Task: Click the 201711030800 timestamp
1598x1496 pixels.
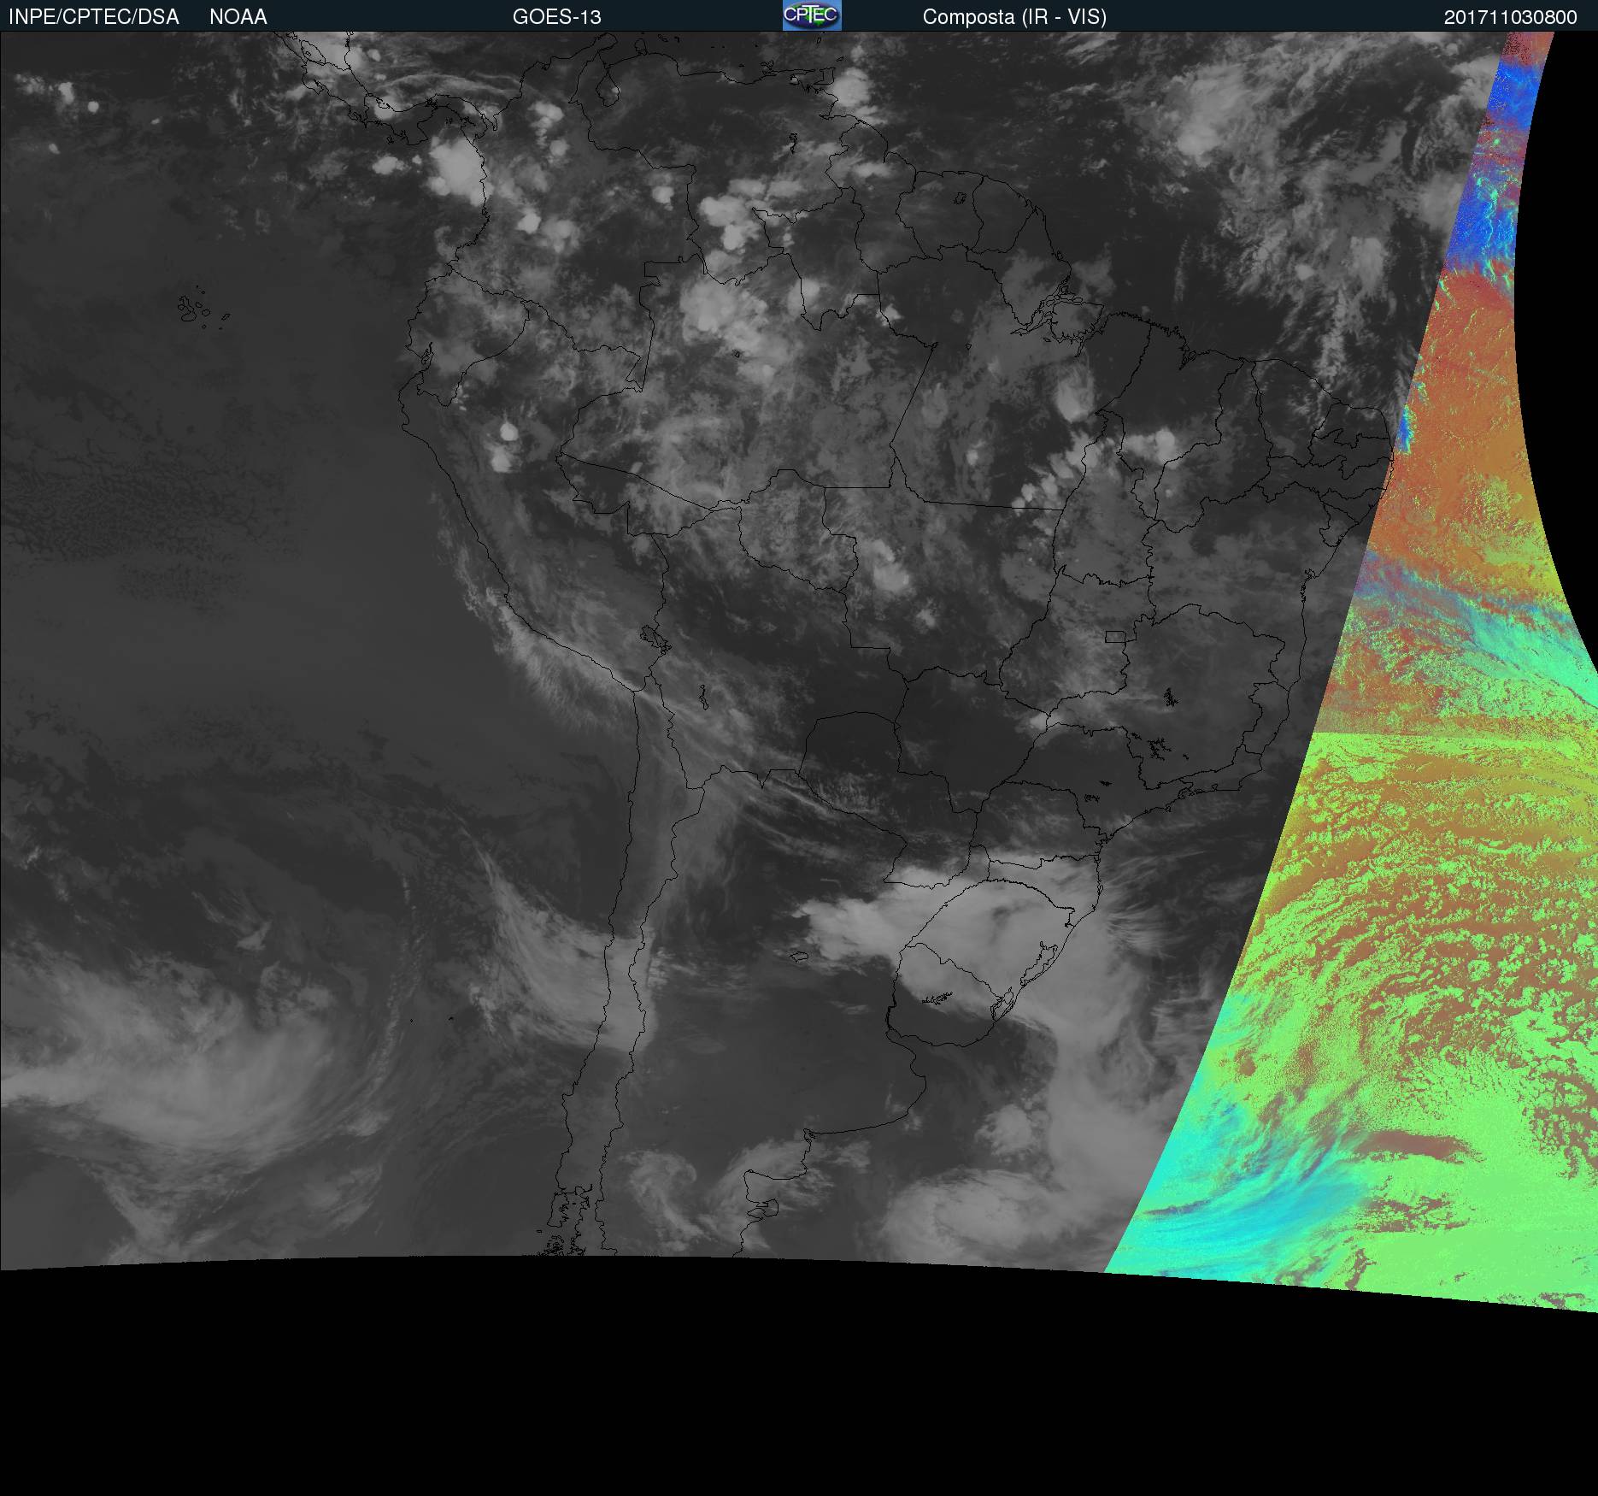Action: point(1511,17)
